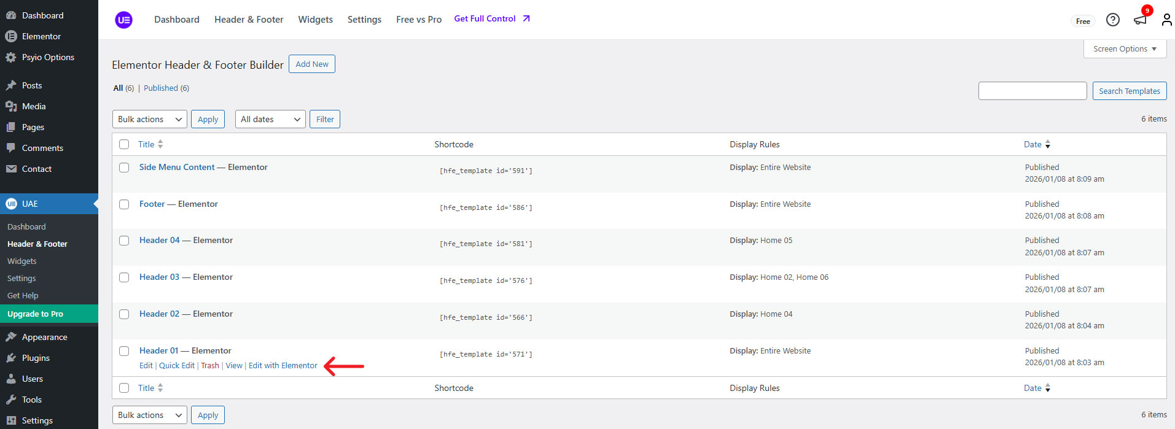Viewport: 1175px width, 429px height.
Task: Click the Add New button
Action: [311, 64]
